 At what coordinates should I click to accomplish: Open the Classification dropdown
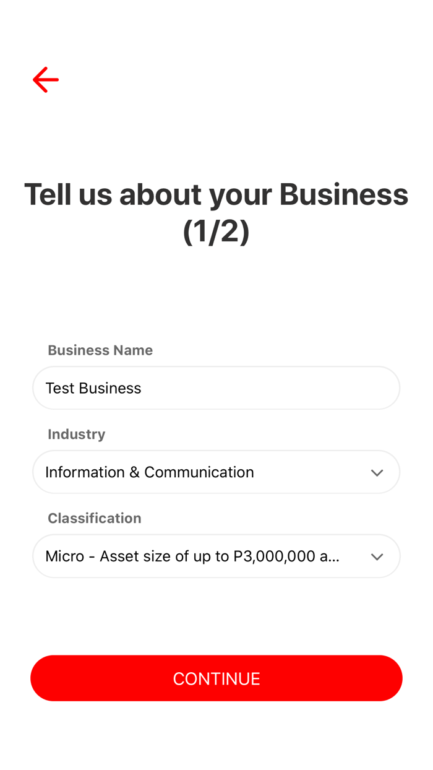coord(216,556)
